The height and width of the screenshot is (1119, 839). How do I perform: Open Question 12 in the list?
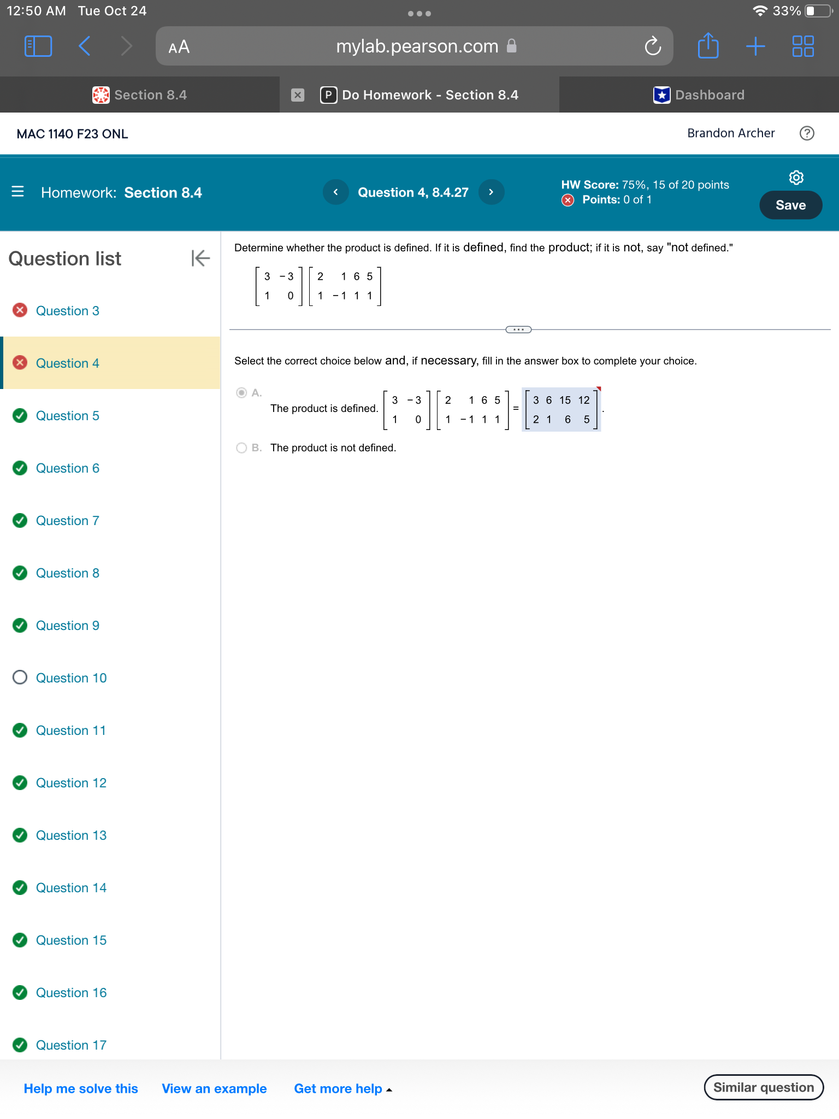110,782
